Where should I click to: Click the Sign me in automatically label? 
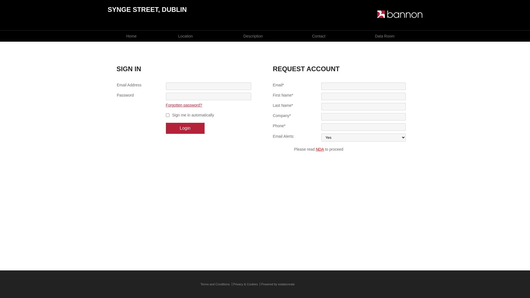tap(193, 115)
